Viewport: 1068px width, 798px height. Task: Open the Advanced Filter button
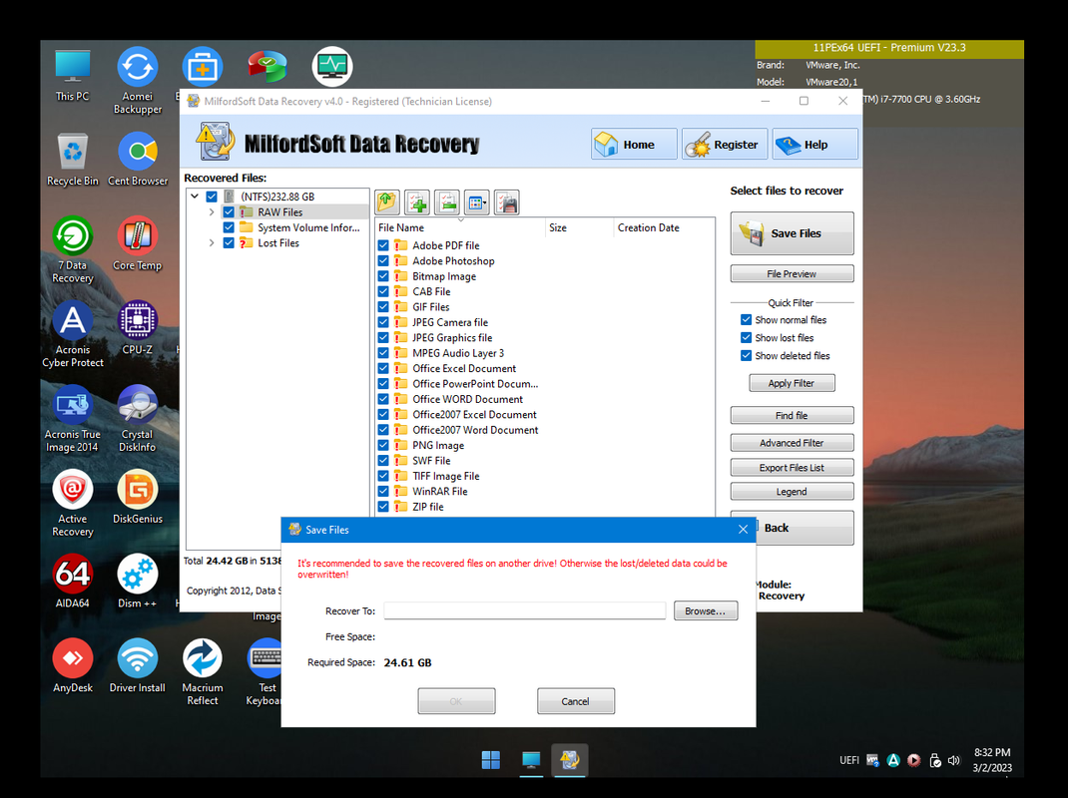pos(792,443)
